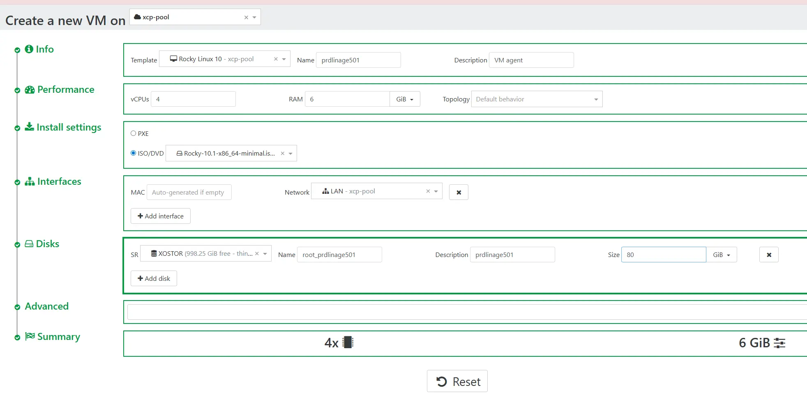The image size is (807, 397).
Task: Open the xcp-pool dropdown
Action: point(254,17)
